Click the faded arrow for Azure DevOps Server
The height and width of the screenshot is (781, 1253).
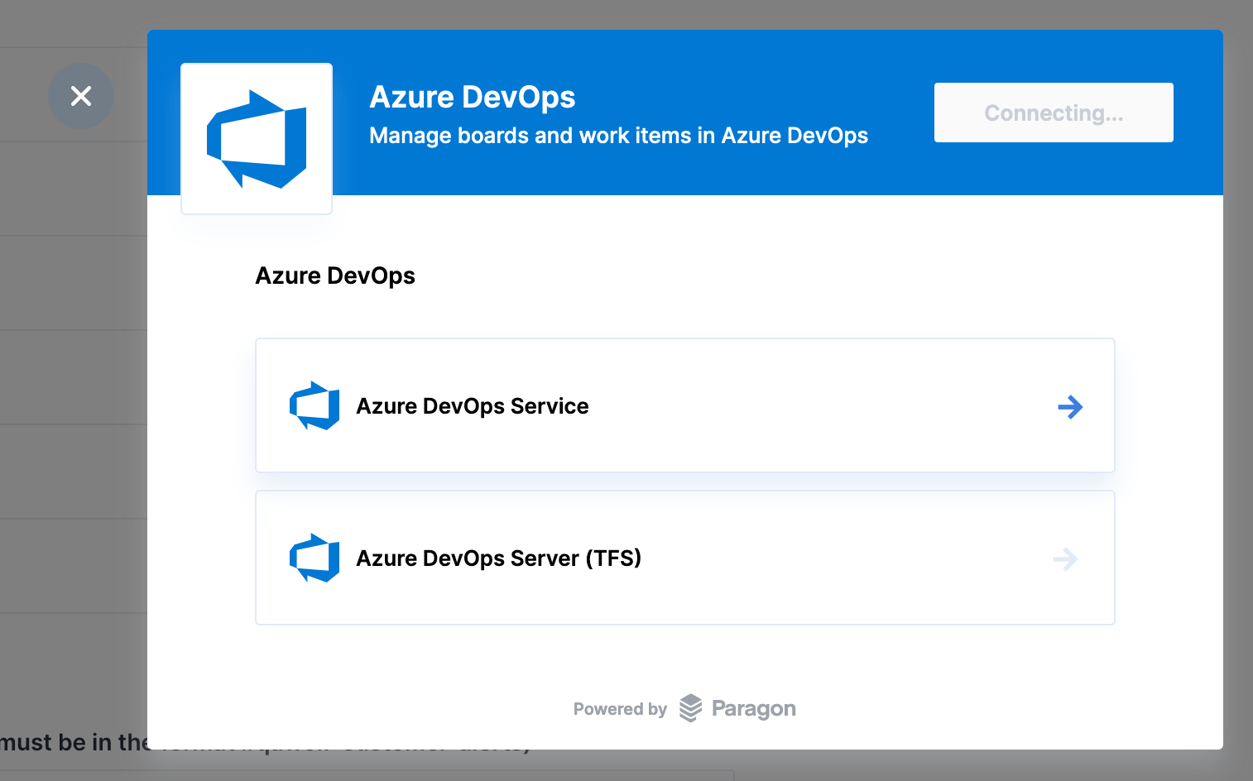[1065, 559]
